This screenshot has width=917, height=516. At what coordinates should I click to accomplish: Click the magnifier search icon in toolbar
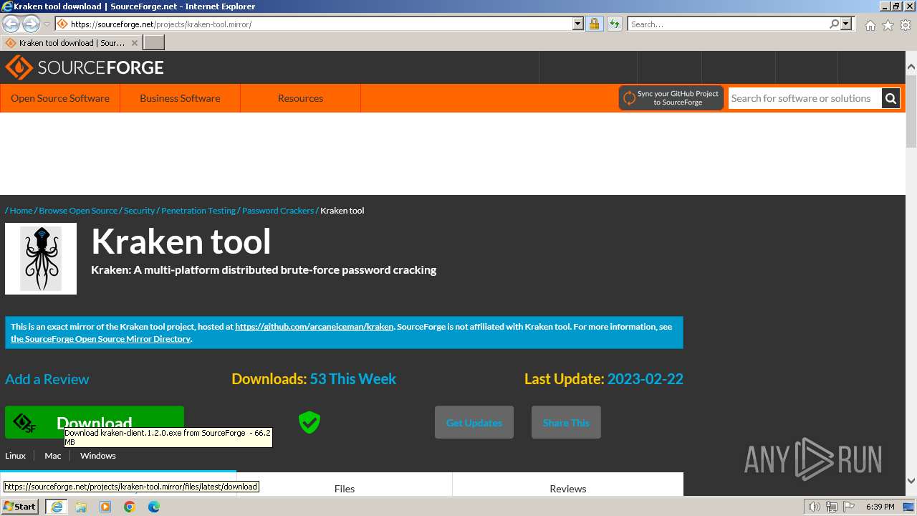point(834,24)
